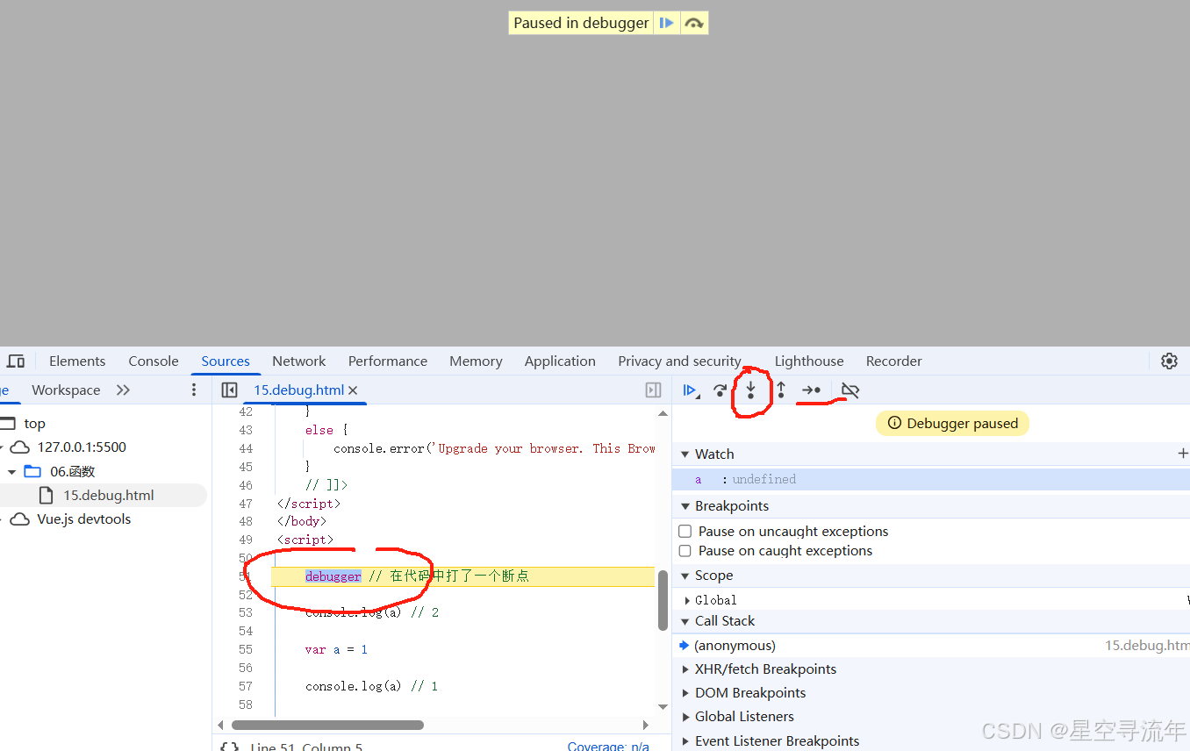Step over from the page overlay banner

pyautogui.click(x=693, y=23)
